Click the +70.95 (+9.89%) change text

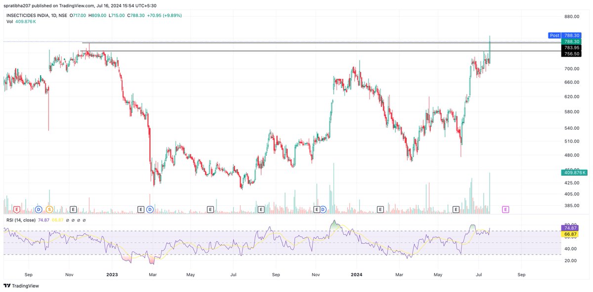164,15
